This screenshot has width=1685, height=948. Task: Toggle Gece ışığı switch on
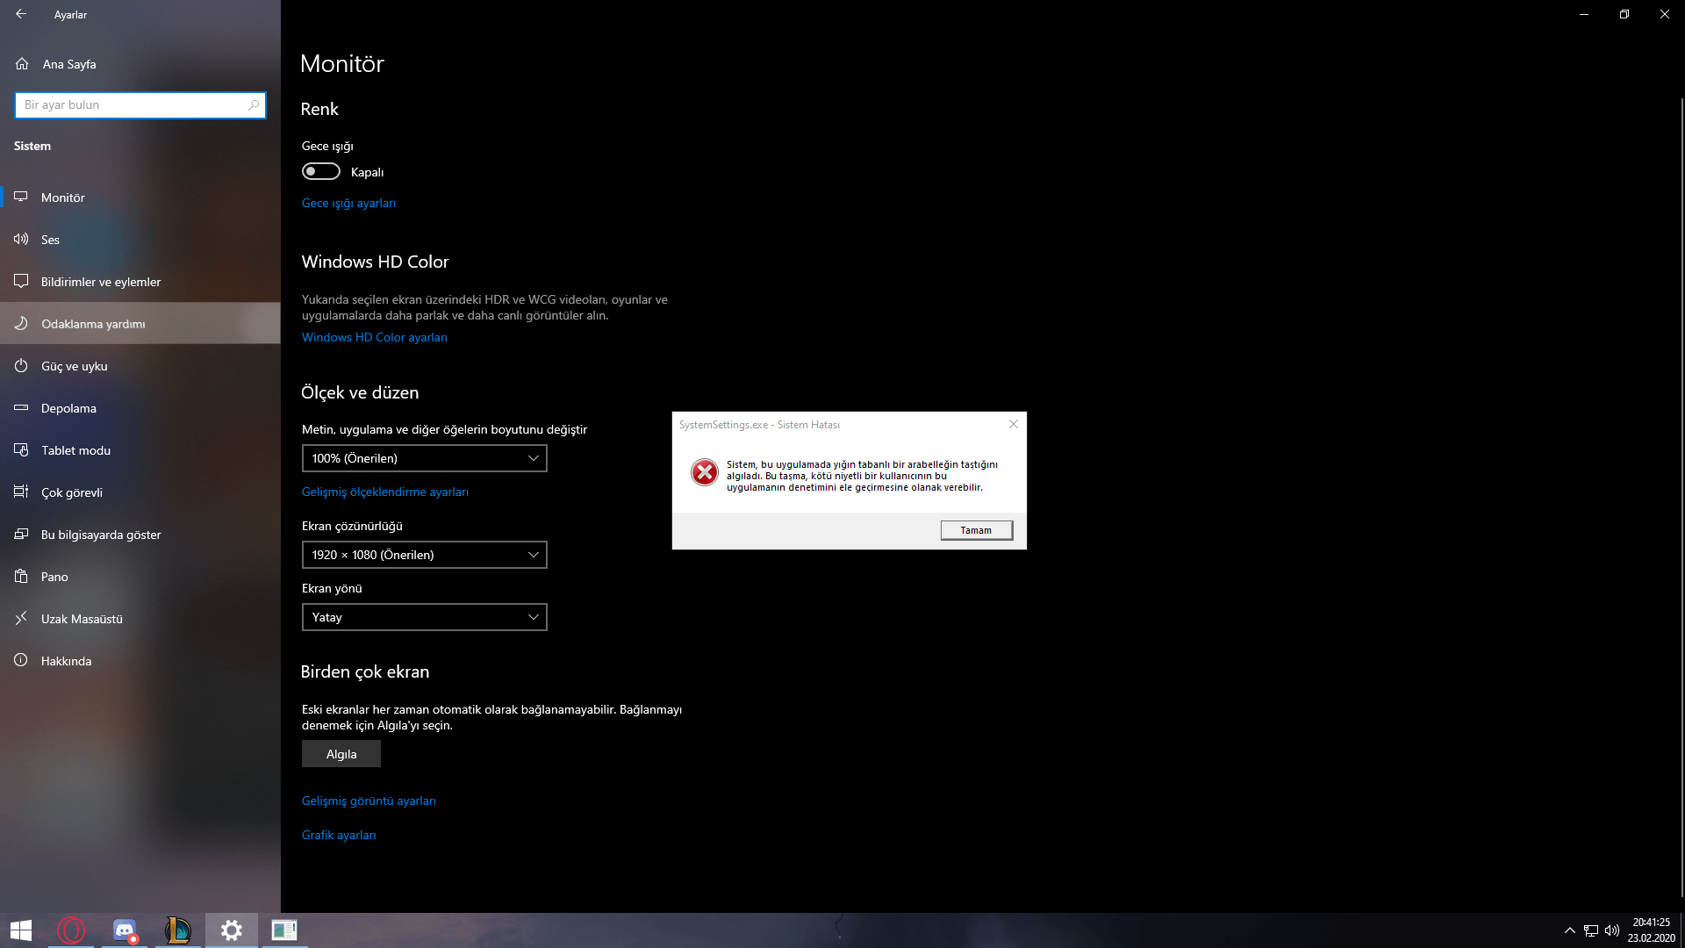pyautogui.click(x=321, y=171)
